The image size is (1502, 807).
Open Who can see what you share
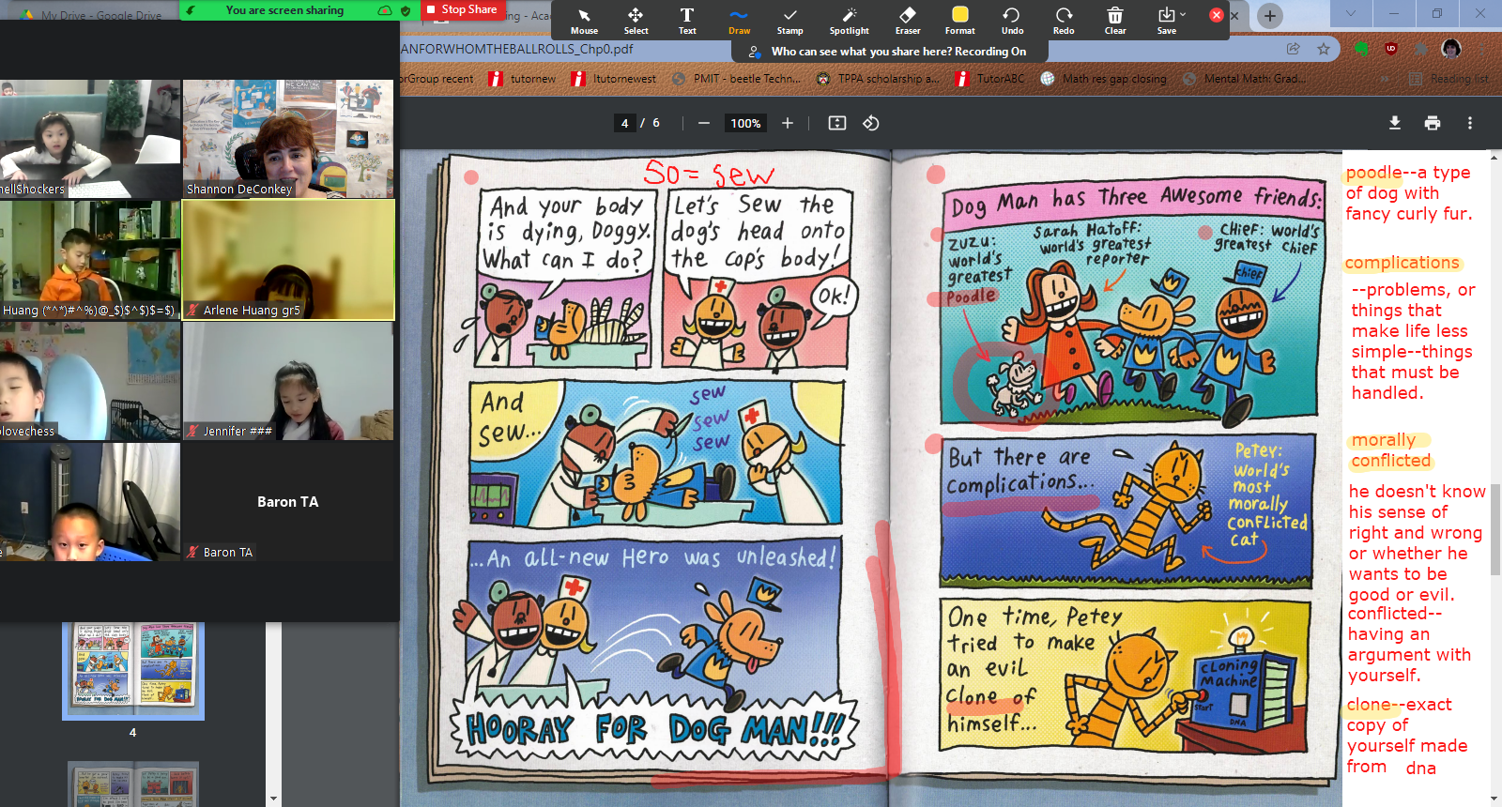(x=898, y=52)
